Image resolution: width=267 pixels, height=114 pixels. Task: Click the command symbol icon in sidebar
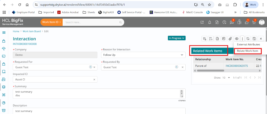coord(4,95)
